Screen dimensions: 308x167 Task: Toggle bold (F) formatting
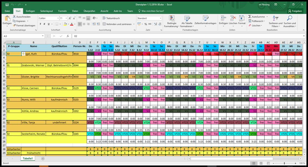click(41, 24)
